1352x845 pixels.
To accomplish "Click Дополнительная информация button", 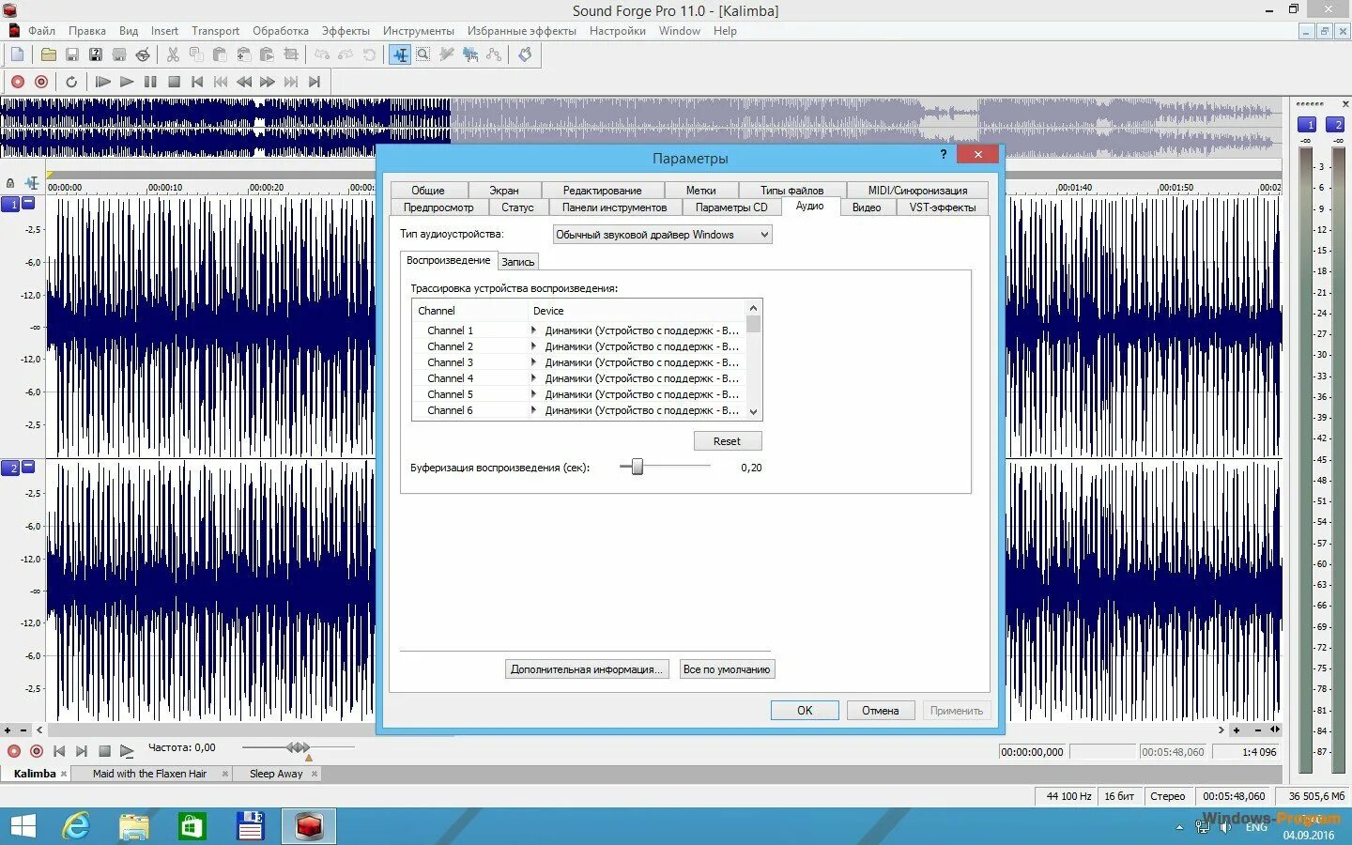I will (x=587, y=669).
